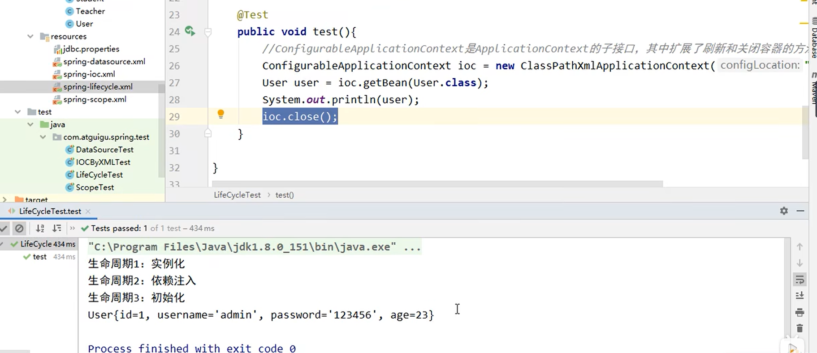Run test from gutter icon on line 24
The height and width of the screenshot is (353, 817).
(190, 31)
